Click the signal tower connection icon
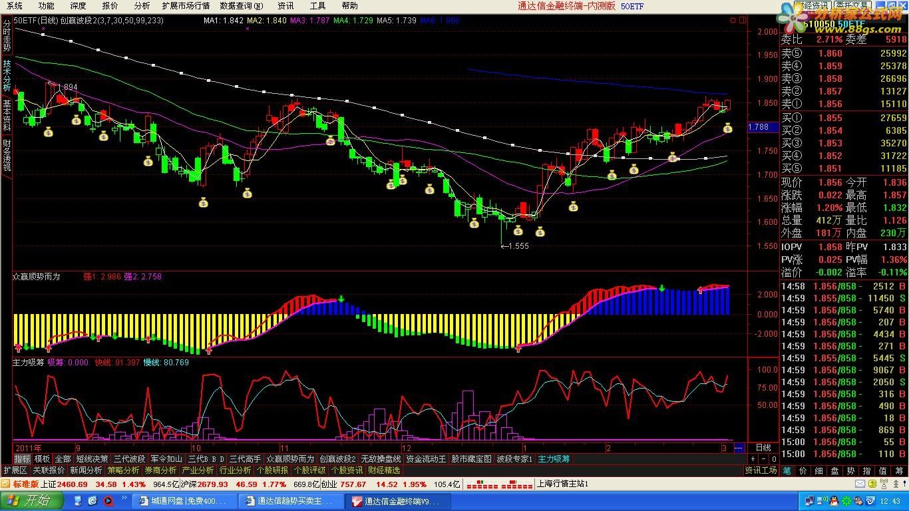The height and width of the screenshot is (511, 909). (884, 484)
